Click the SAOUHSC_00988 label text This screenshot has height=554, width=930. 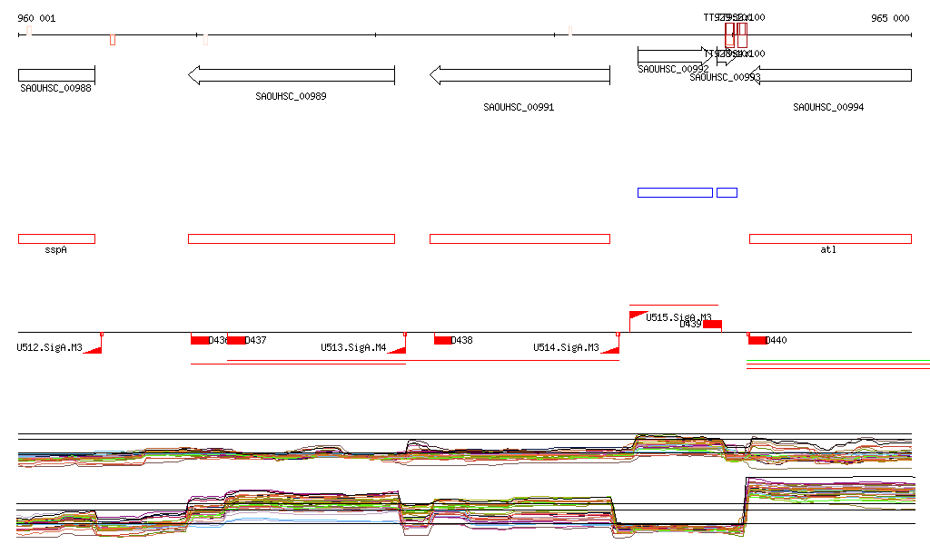(55, 88)
